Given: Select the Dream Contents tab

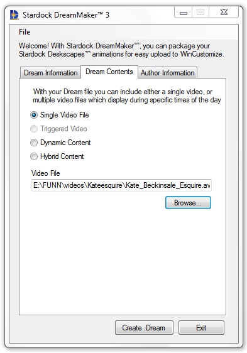Looking at the screenshot, I should tap(109, 72).
